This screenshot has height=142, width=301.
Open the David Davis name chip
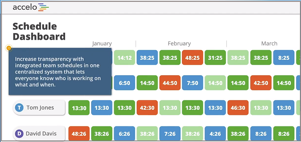(39, 133)
